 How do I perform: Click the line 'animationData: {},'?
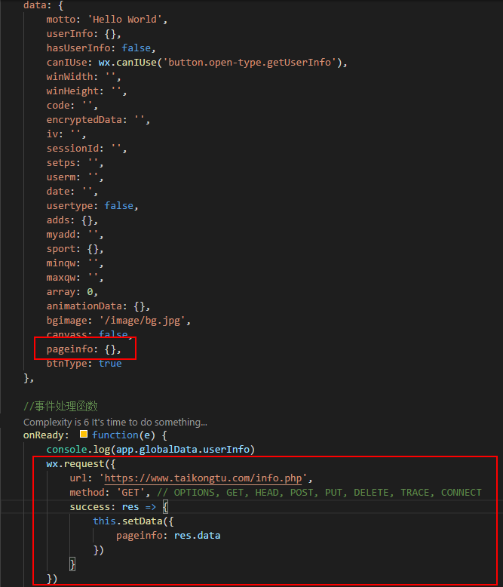[x=98, y=306]
